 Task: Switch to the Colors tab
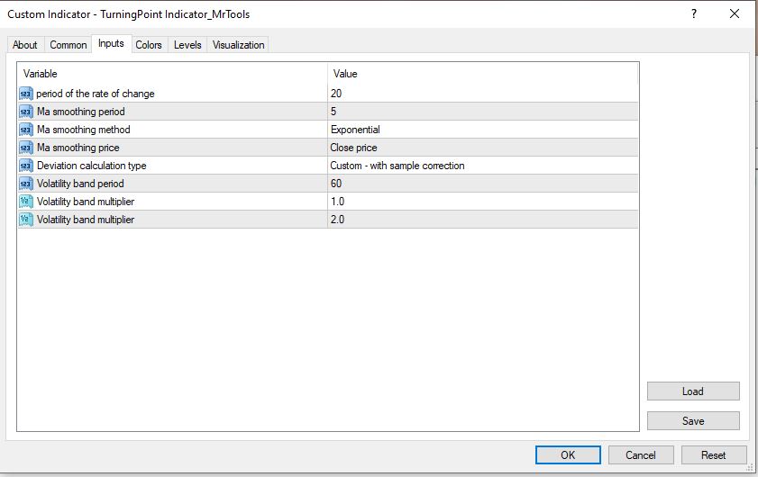pyautogui.click(x=149, y=45)
